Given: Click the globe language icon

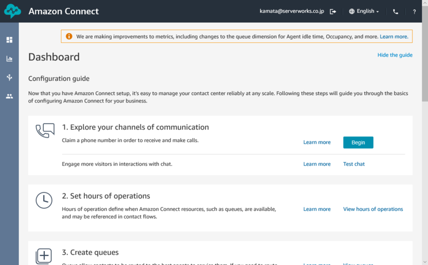Looking at the screenshot, I should [352, 11].
